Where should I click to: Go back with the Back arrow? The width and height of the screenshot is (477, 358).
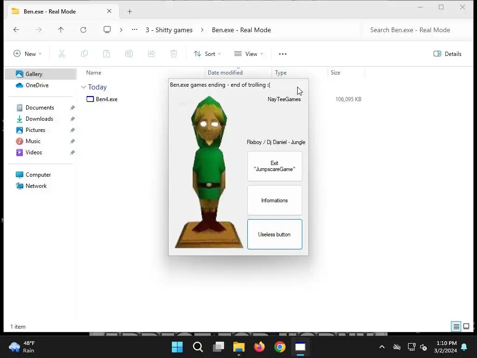(16, 30)
